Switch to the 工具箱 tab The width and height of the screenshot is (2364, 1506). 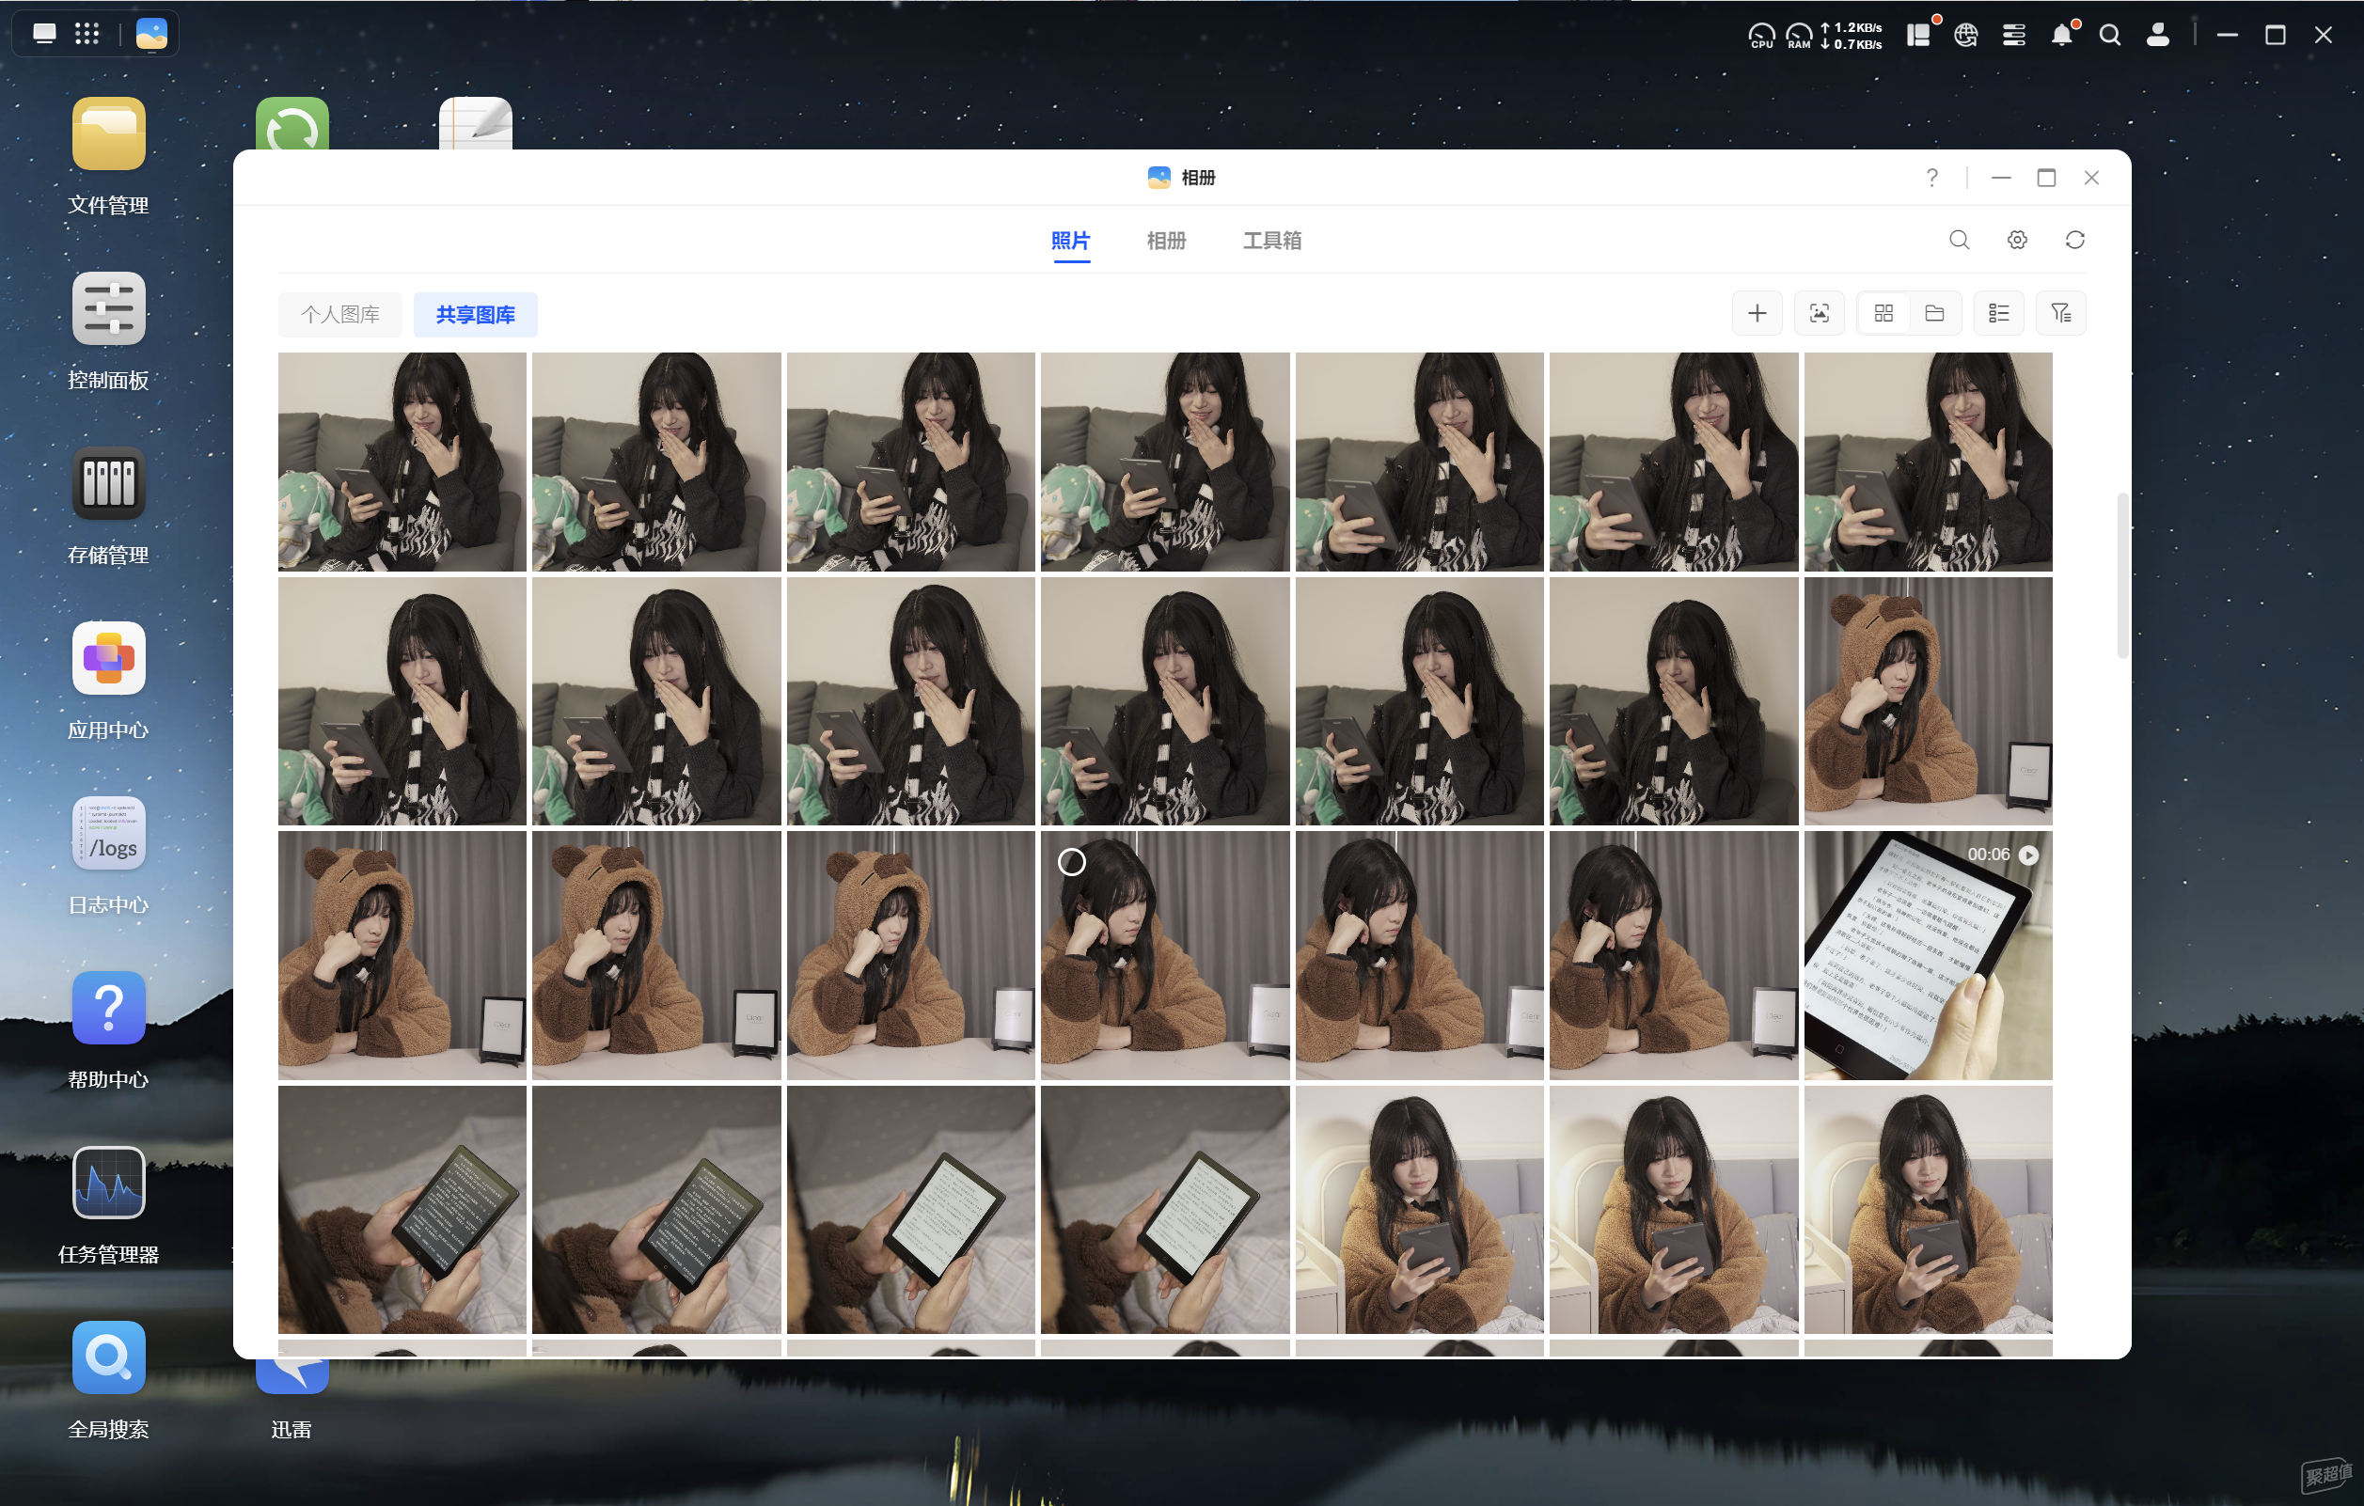pyautogui.click(x=1272, y=241)
